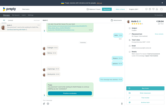Click the help question mark icon

[150, 9]
